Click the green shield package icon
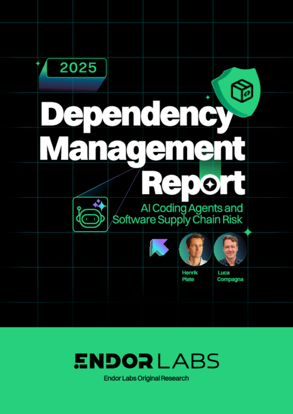The width and height of the screenshot is (293, 414). (237, 92)
